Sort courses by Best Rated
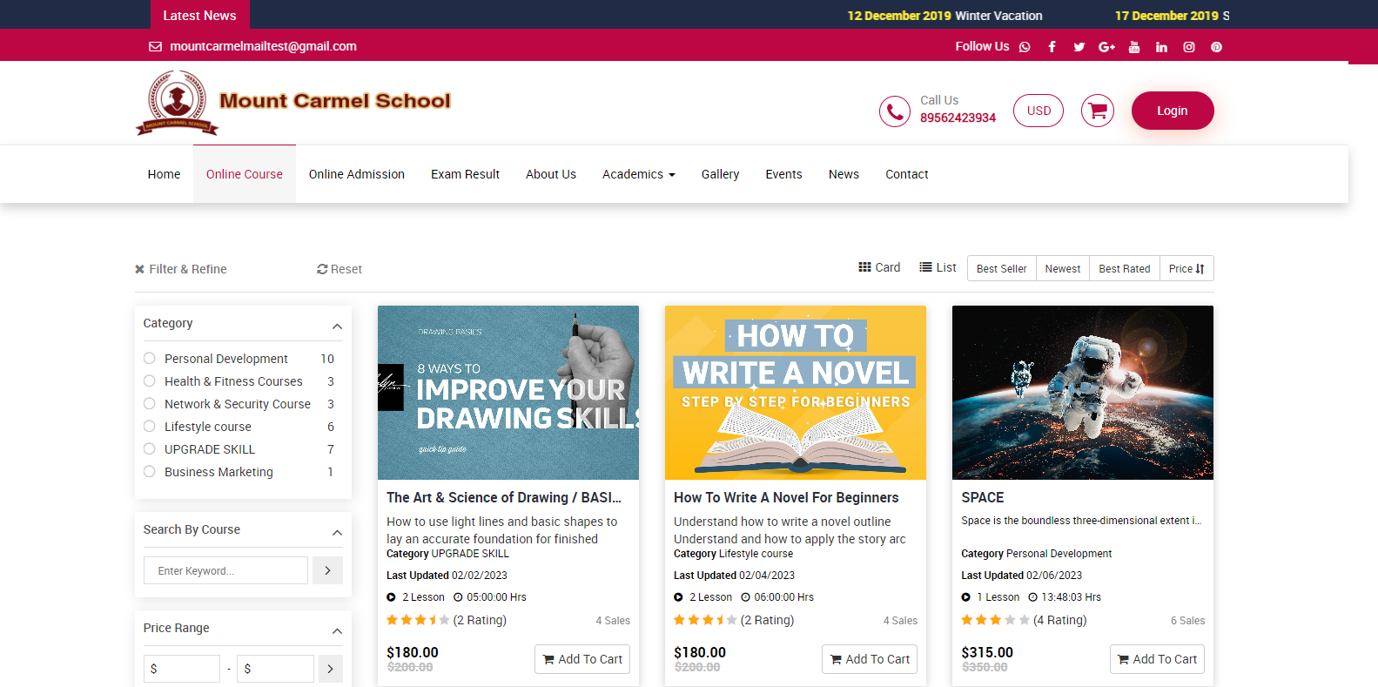 pos(1124,268)
